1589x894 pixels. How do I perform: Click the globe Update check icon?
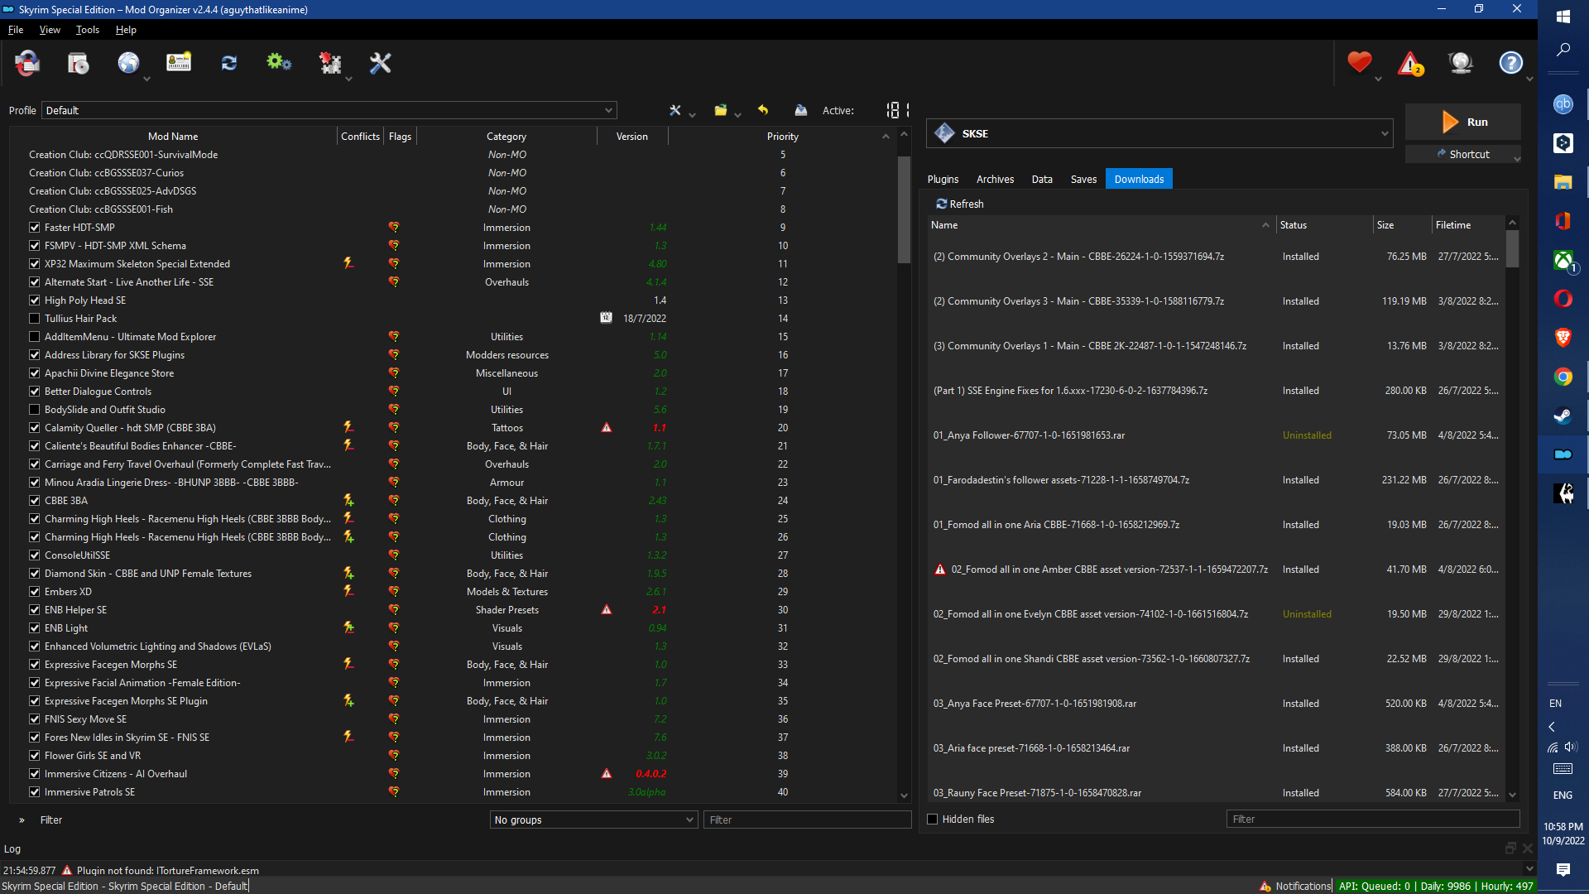point(1461,63)
